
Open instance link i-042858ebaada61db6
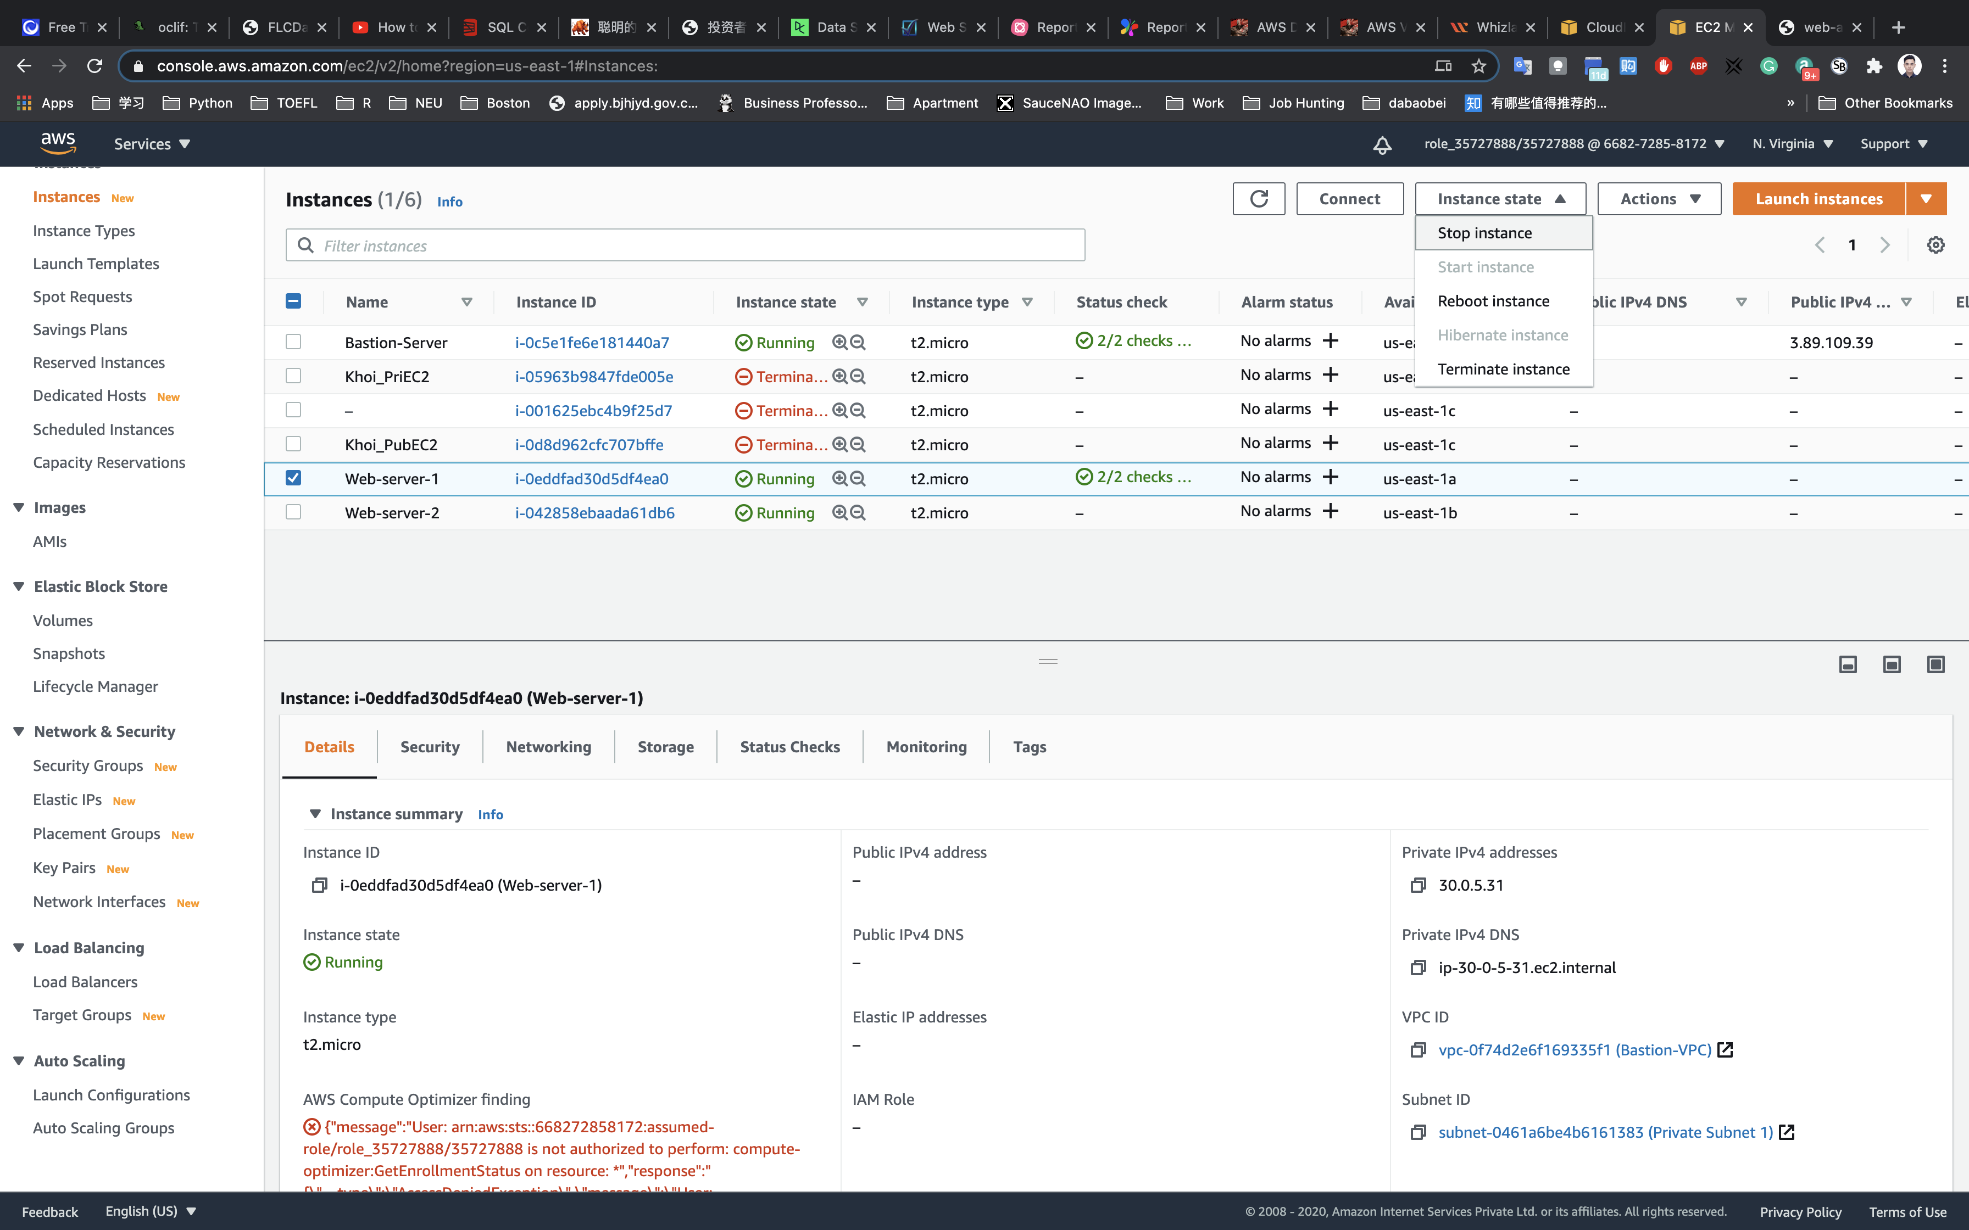click(594, 512)
